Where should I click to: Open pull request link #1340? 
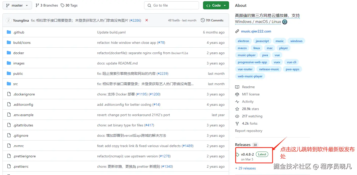(x=167, y=166)
